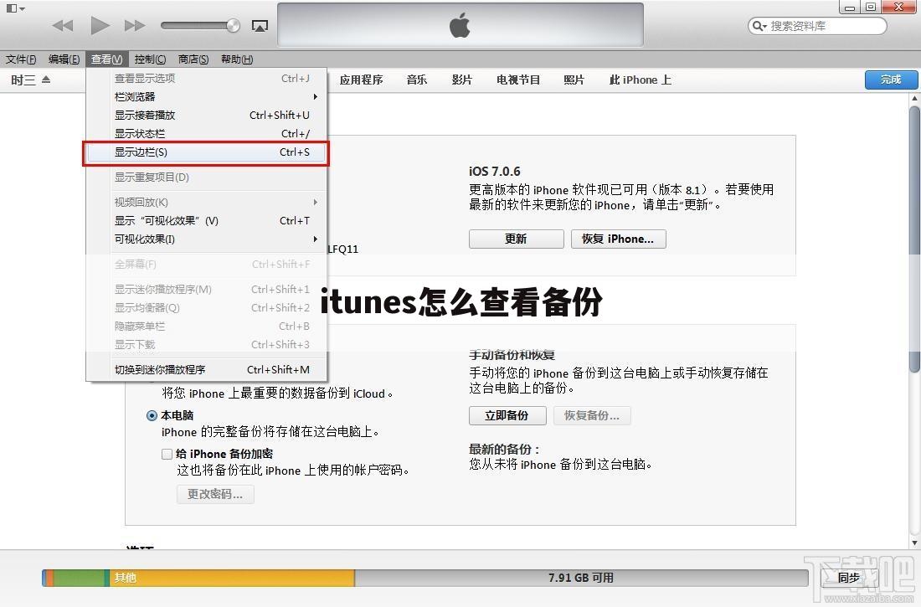921x607 pixels.
Task: Click the 恢复 iPhone... button
Action: 618,239
